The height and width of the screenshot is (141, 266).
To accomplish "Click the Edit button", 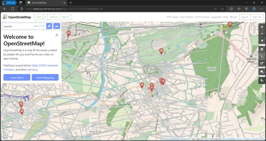I will [x=39, y=17].
